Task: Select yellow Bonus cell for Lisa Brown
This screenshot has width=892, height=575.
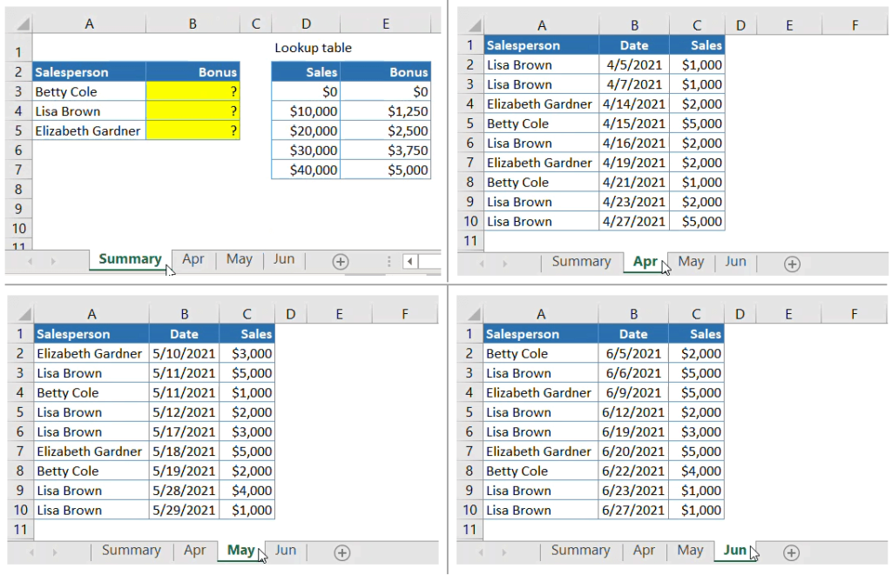Action: click(x=193, y=110)
